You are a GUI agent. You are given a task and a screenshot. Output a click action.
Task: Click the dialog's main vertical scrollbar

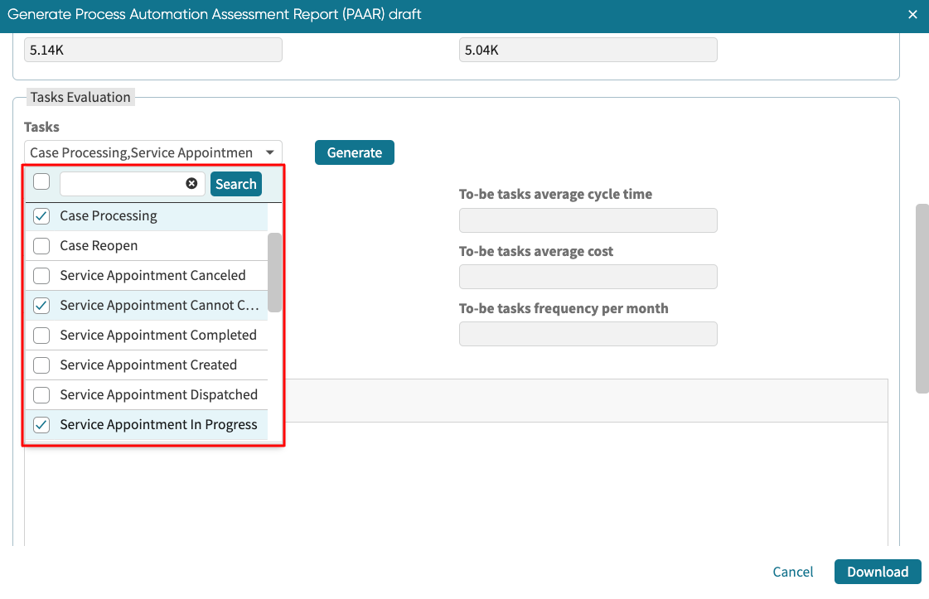point(922,298)
